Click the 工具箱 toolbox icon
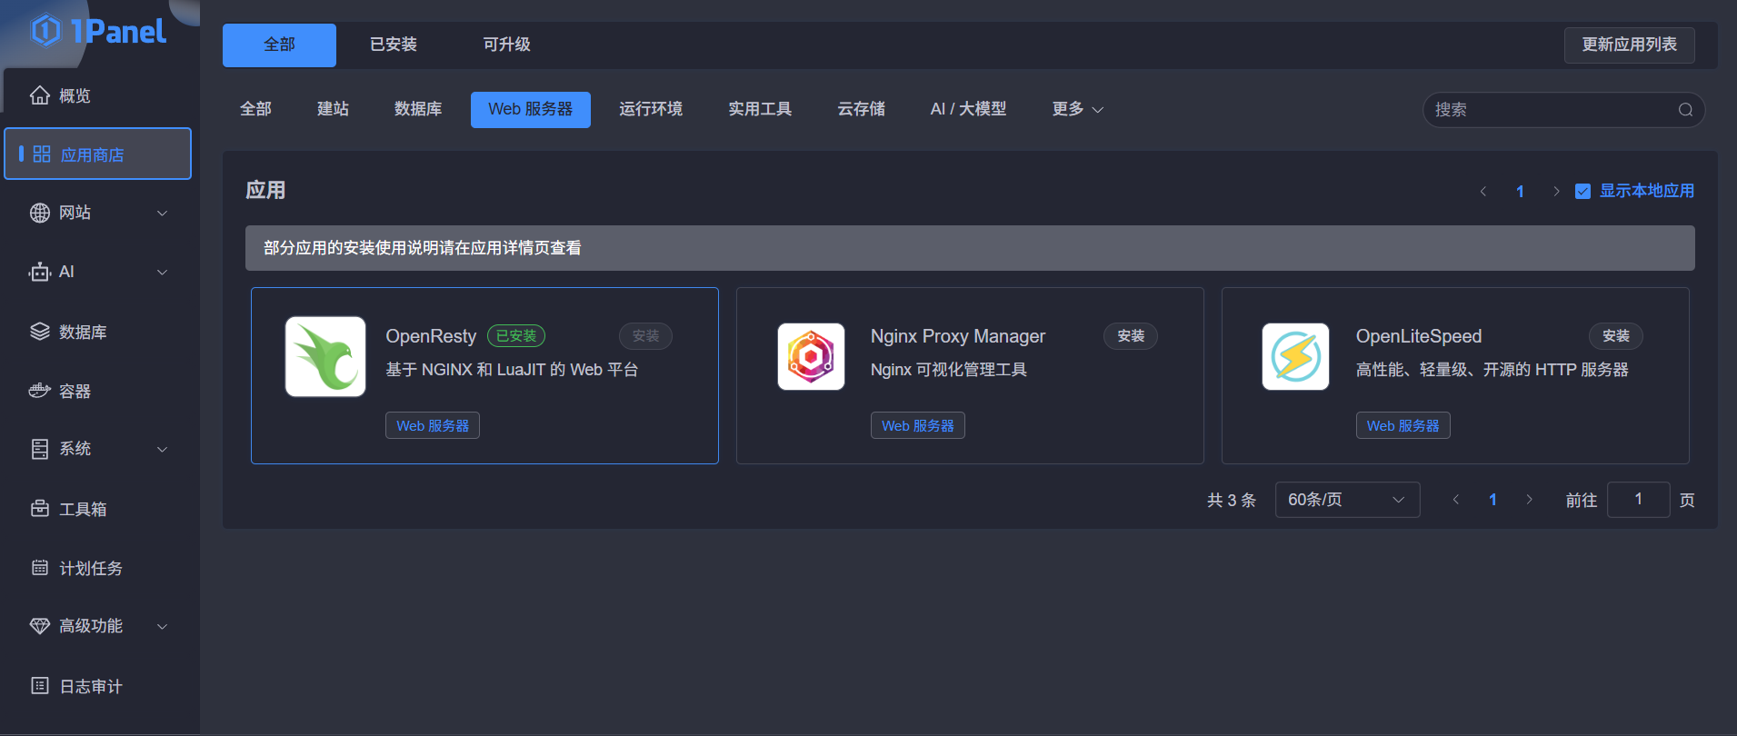1737x736 pixels. click(x=40, y=509)
